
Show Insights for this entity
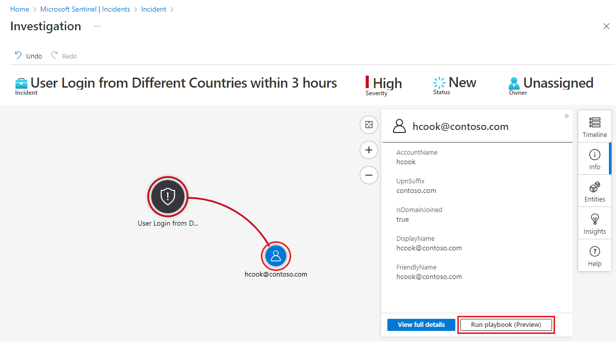[594, 223]
